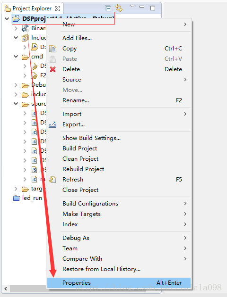
Task: Select Rebuild Project
Action: click(119, 169)
